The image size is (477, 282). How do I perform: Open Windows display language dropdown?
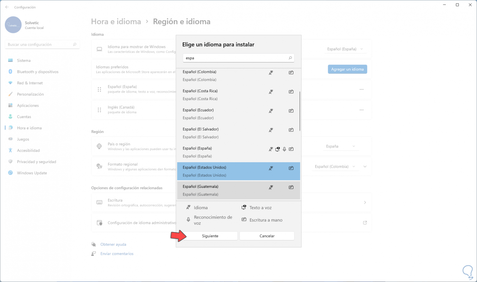click(x=345, y=49)
